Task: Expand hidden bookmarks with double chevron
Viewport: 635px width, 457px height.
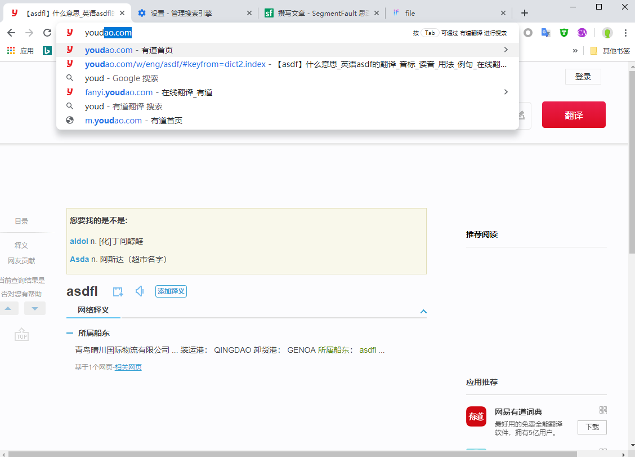Action: (575, 51)
